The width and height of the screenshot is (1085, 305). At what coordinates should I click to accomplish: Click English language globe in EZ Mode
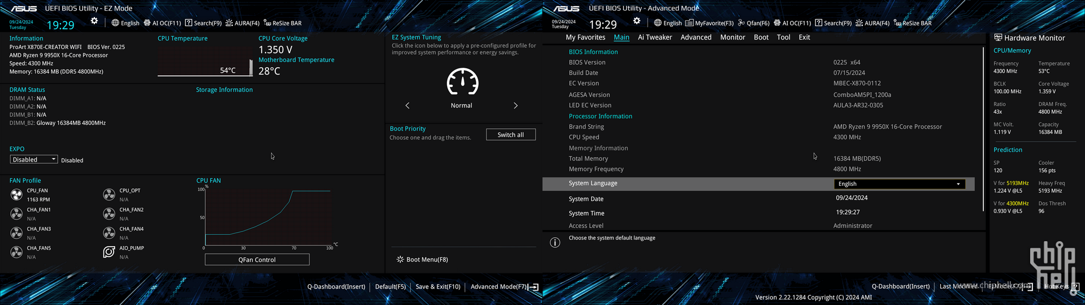(125, 23)
